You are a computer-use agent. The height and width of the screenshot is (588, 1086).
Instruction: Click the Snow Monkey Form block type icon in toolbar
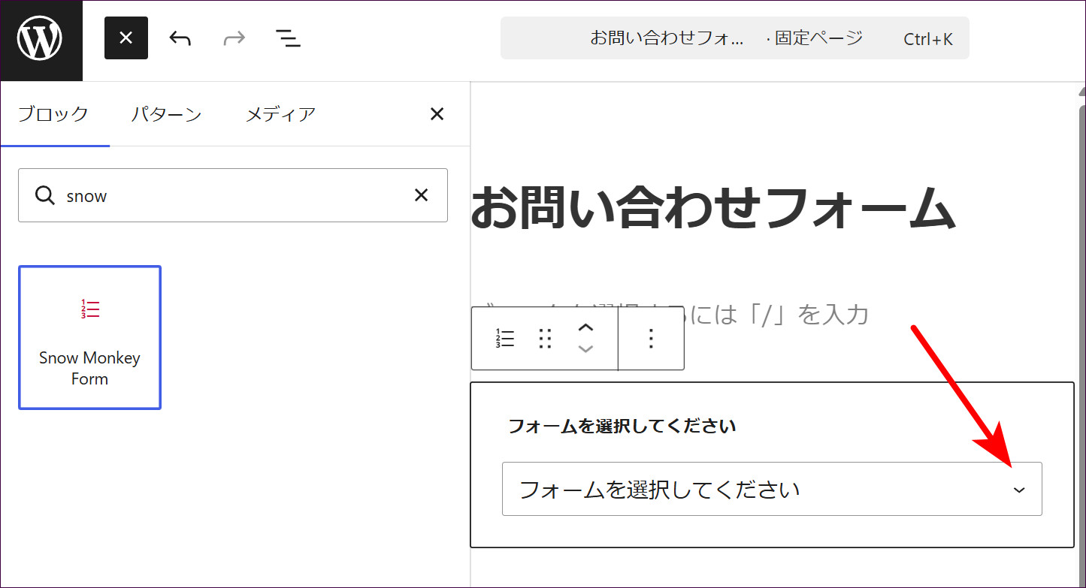pos(506,339)
